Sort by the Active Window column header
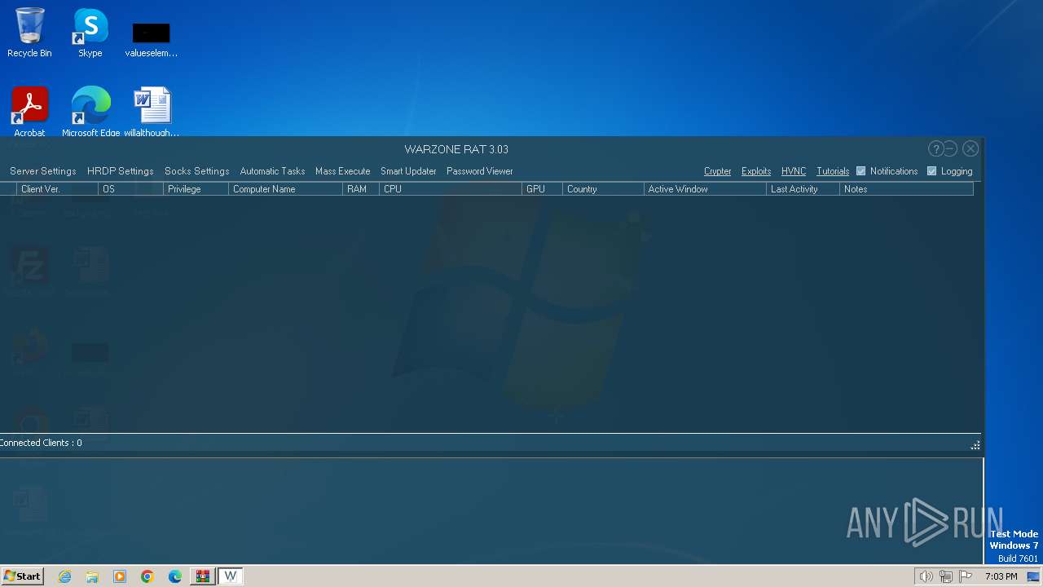1043x587 pixels. pyautogui.click(x=705, y=189)
